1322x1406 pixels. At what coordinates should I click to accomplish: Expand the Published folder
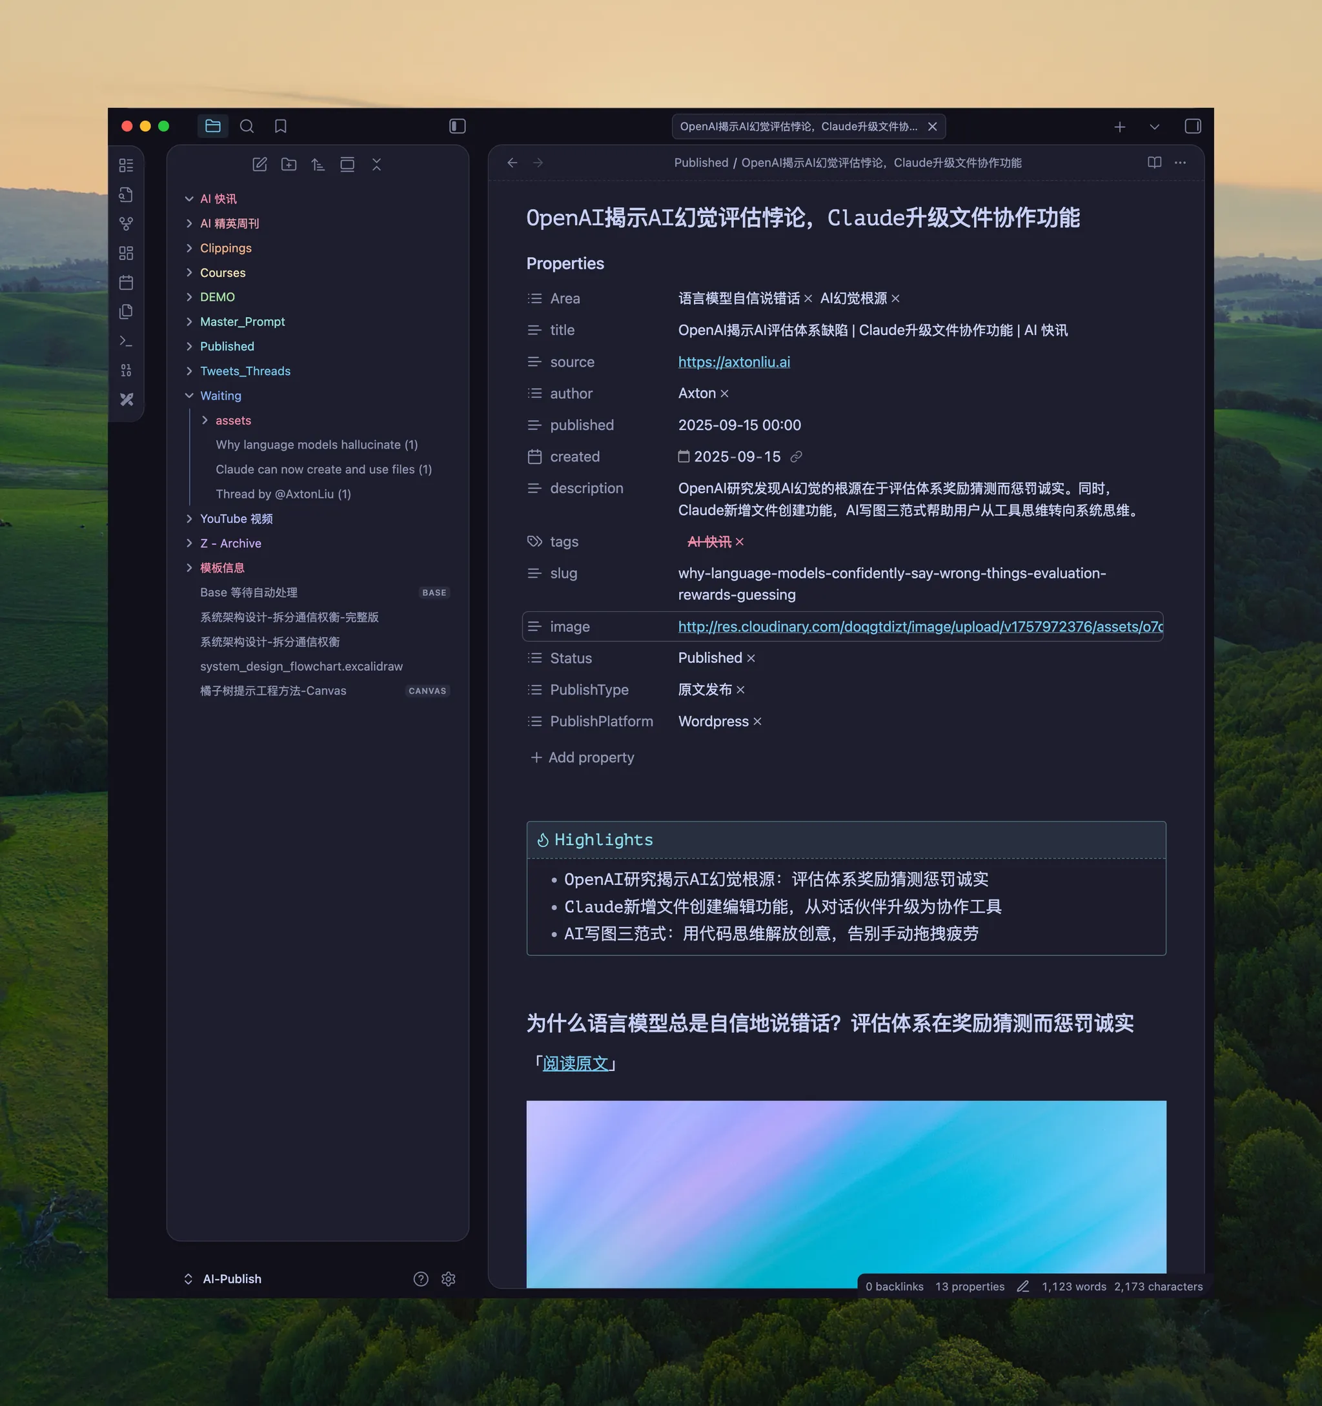click(190, 347)
